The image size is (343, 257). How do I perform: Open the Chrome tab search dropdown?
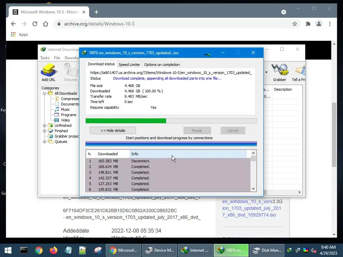[284, 12]
